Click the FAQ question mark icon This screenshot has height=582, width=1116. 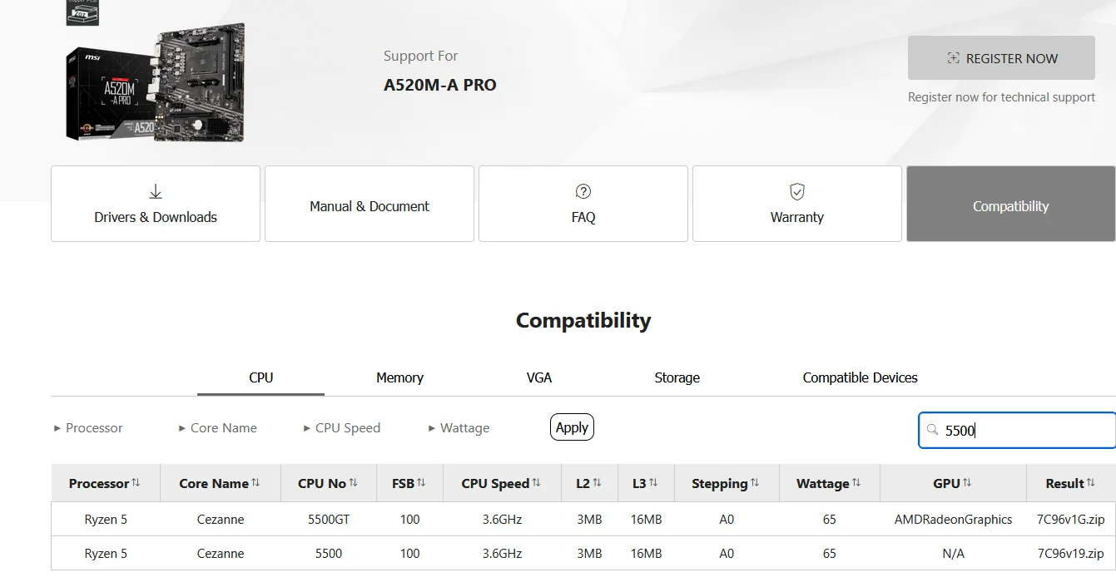(x=583, y=192)
